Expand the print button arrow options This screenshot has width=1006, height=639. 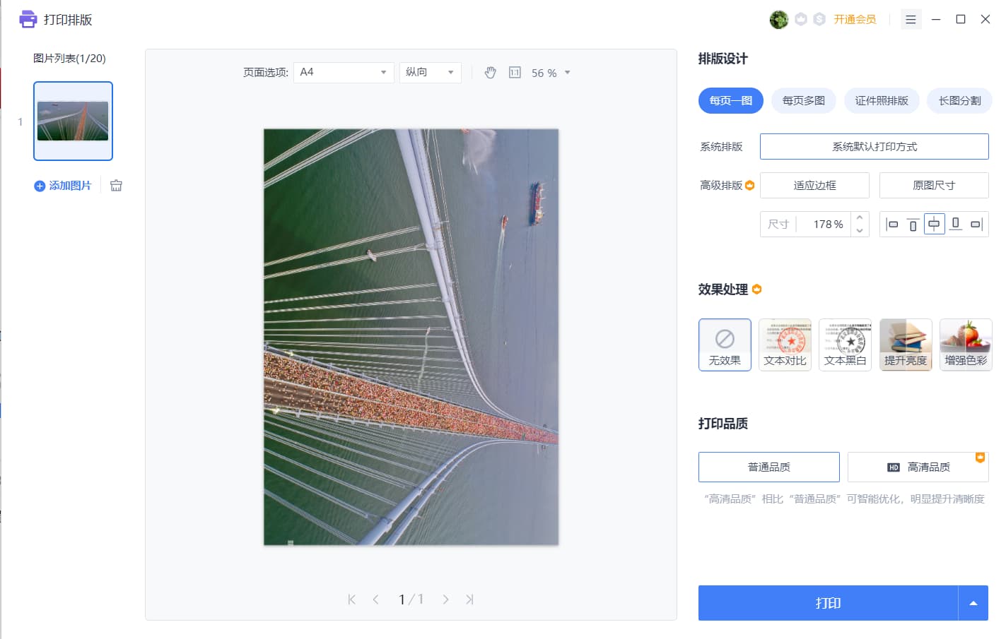coord(973,603)
